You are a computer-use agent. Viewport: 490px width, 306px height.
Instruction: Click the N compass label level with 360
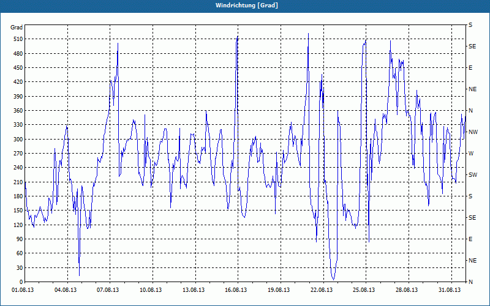pyautogui.click(x=471, y=111)
